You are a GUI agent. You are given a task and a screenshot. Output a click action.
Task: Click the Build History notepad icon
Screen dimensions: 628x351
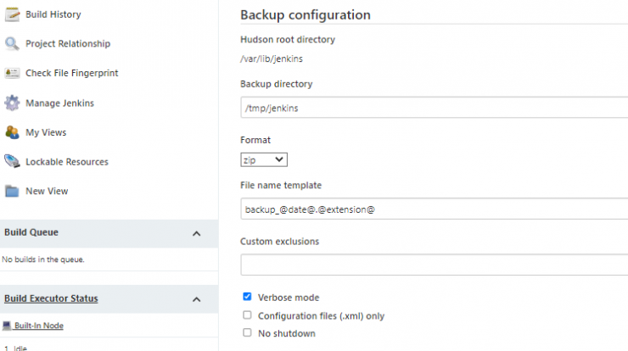[12, 14]
